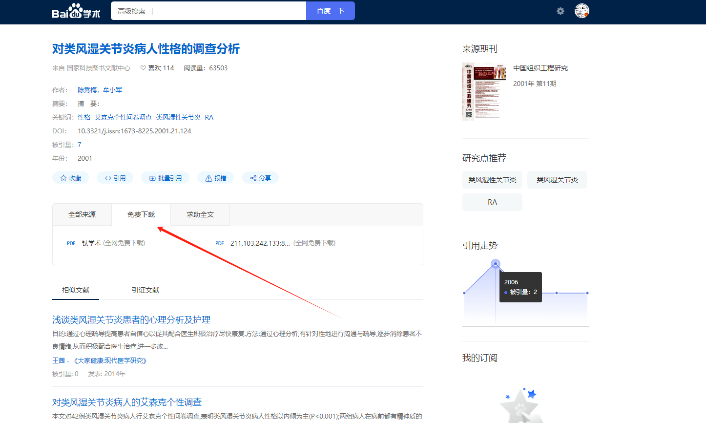Like the paper via heart icon

click(x=143, y=68)
